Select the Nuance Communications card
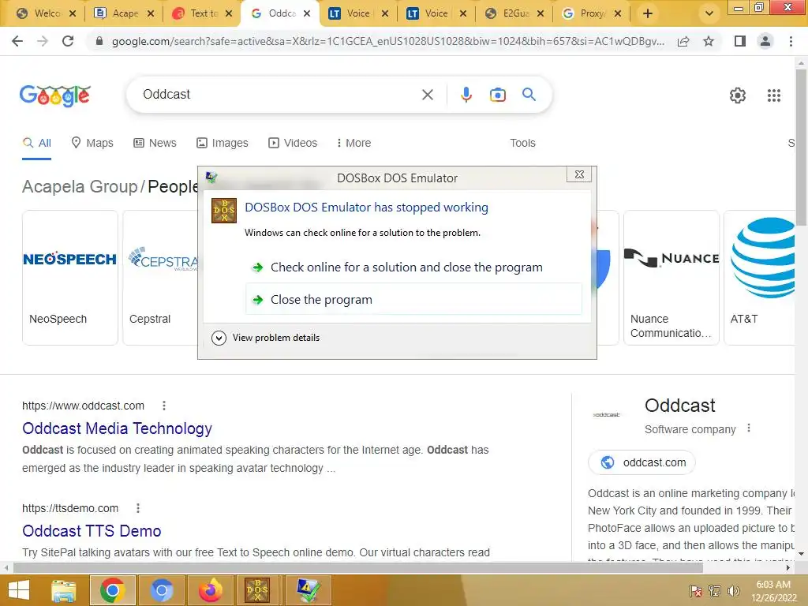The height and width of the screenshot is (606, 808). tap(671, 277)
